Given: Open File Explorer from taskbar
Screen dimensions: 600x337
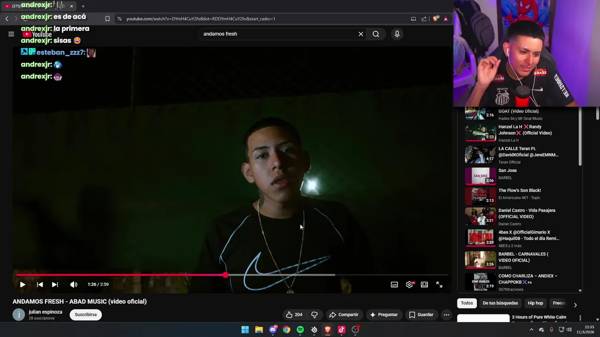Looking at the screenshot, I should (259, 330).
